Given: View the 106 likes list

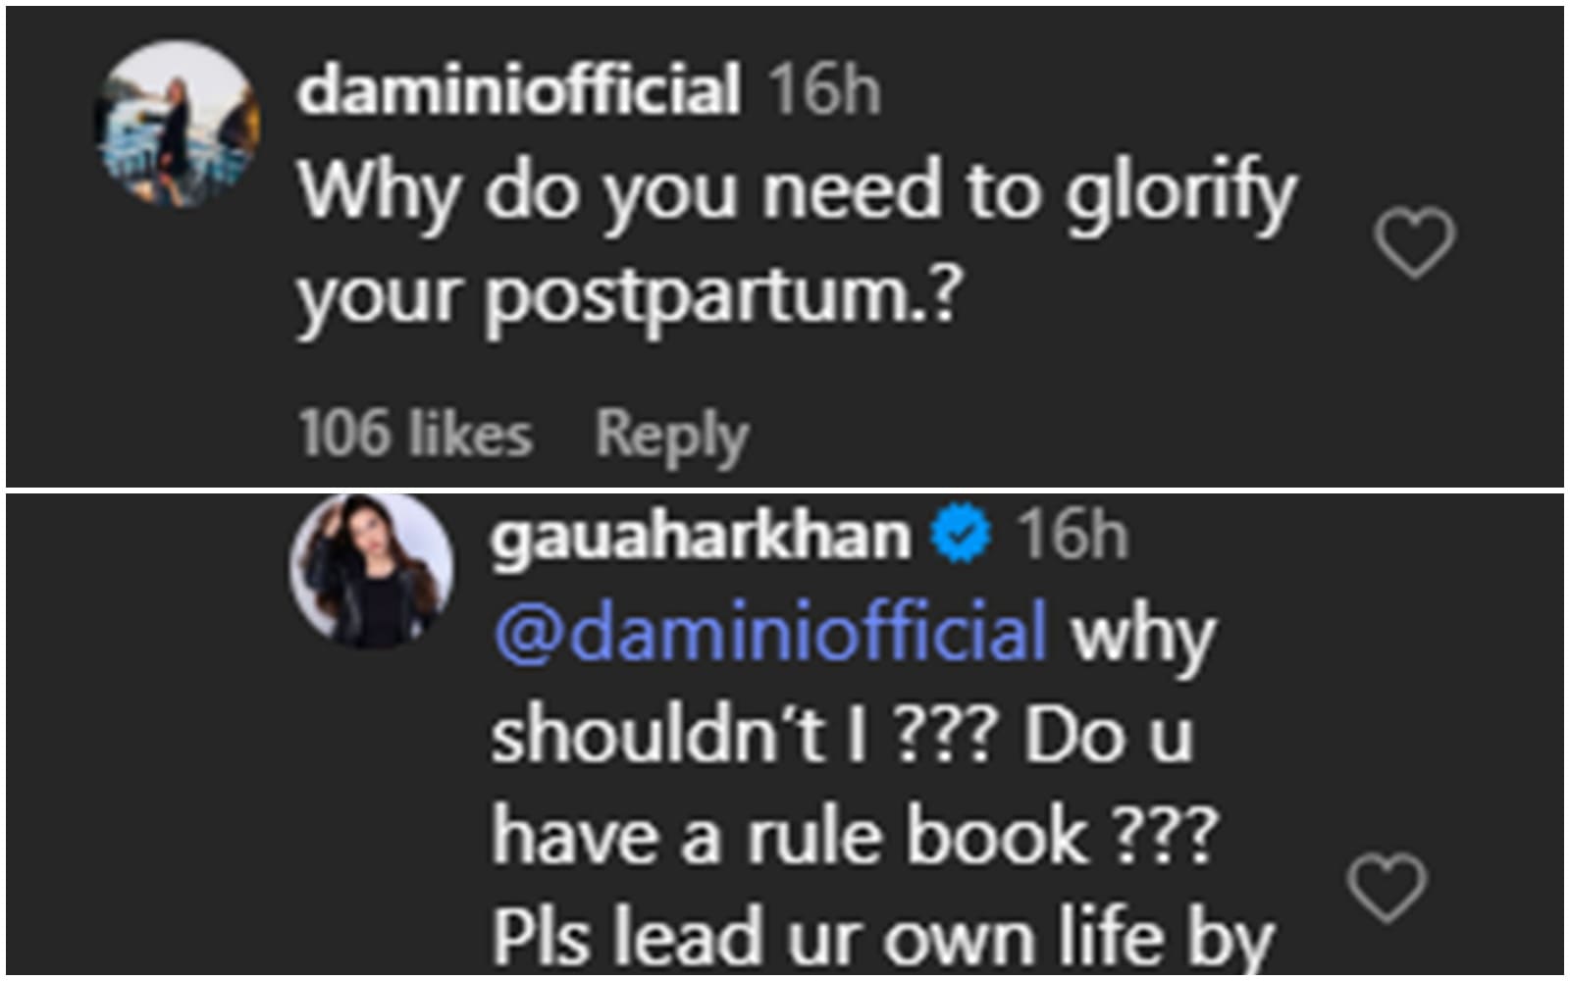Looking at the screenshot, I should click(415, 435).
